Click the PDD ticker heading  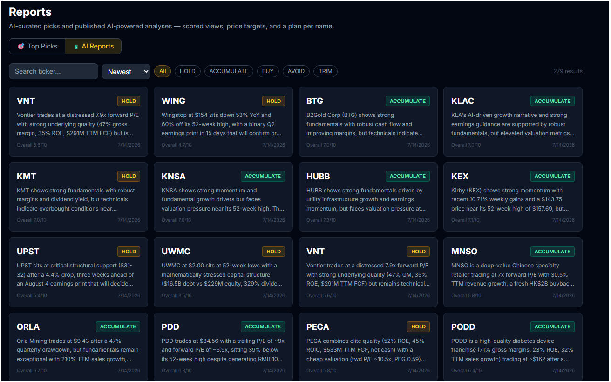click(170, 327)
